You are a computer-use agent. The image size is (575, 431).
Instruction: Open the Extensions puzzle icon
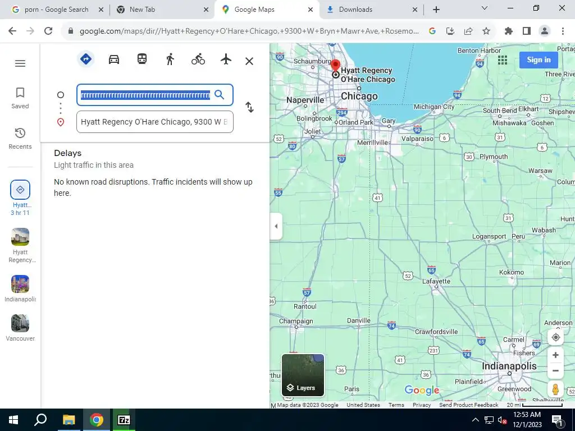(509, 31)
